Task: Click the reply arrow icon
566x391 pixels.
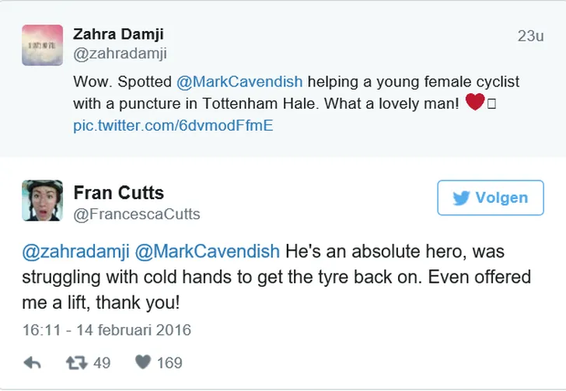Action: (33, 362)
